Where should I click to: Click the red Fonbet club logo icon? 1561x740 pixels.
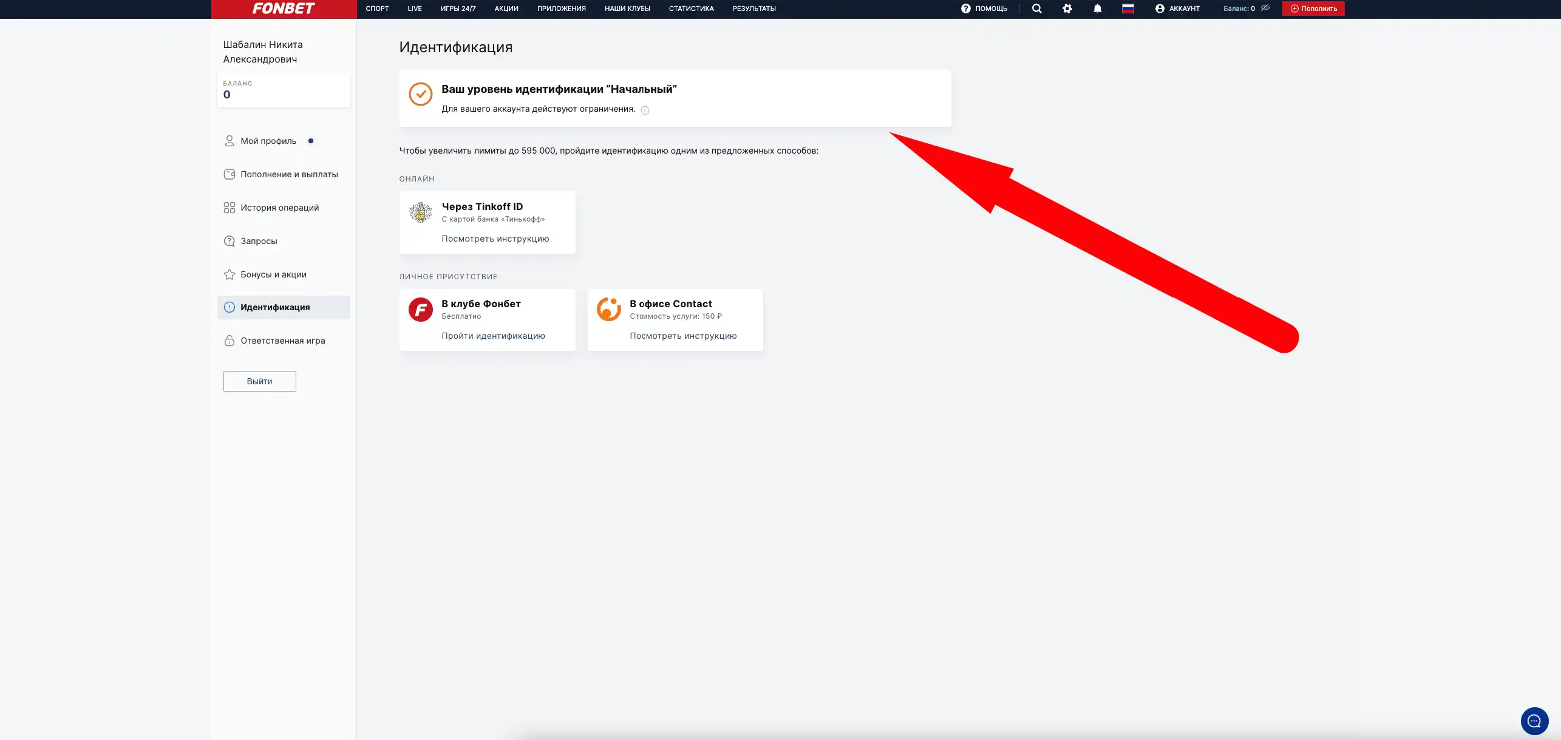point(420,310)
